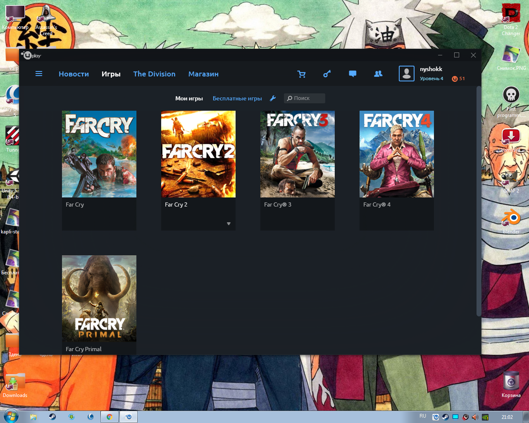
Task: Click the Уровень 4 level label
Action: (431, 78)
